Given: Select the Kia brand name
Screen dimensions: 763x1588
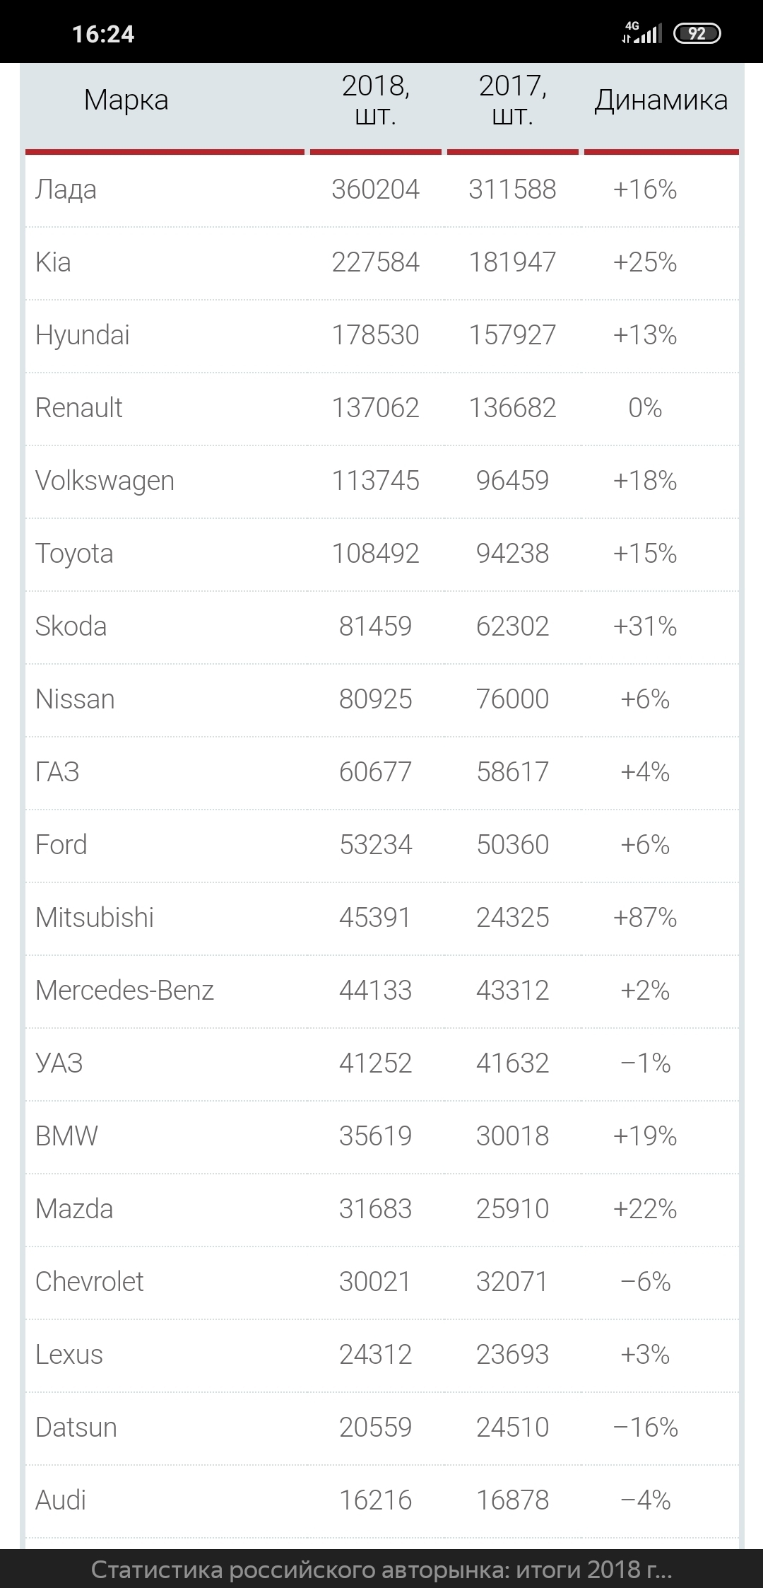Looking at the screenshot, I should (53, 262).
